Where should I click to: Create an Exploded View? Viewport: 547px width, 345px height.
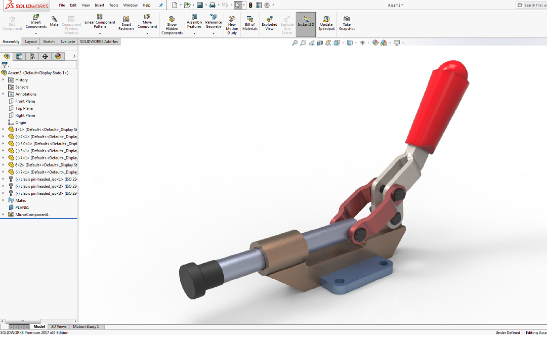(269, 23)
